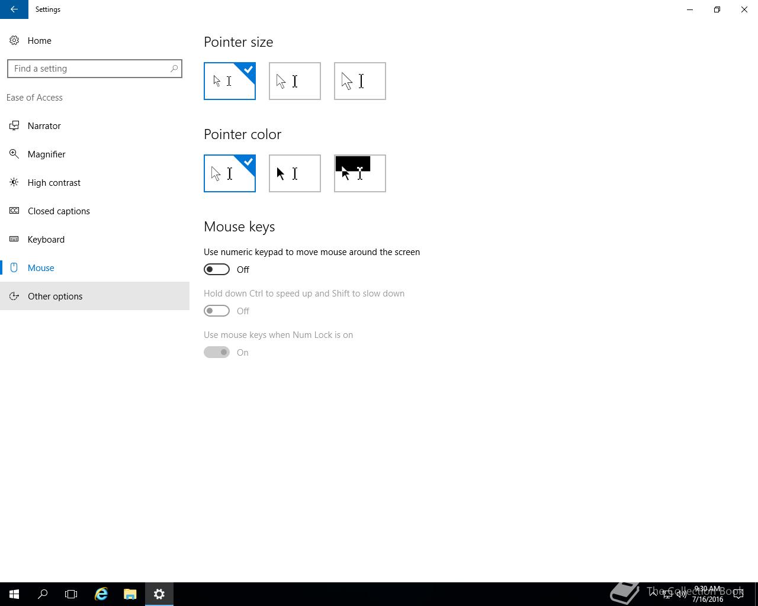758x606 pixels.
Task: Click the network icon in the system tray
Action: click(x=667, y=594)
